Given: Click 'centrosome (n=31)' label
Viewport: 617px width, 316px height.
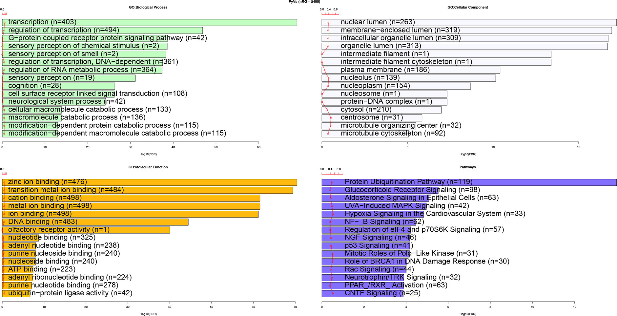Looking at the screenshot, I should [x=372, y=117].
